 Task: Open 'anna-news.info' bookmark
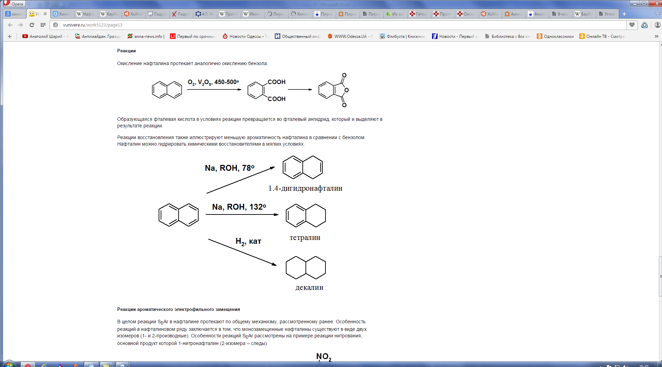pyautogui.click(x=146, y=36)
